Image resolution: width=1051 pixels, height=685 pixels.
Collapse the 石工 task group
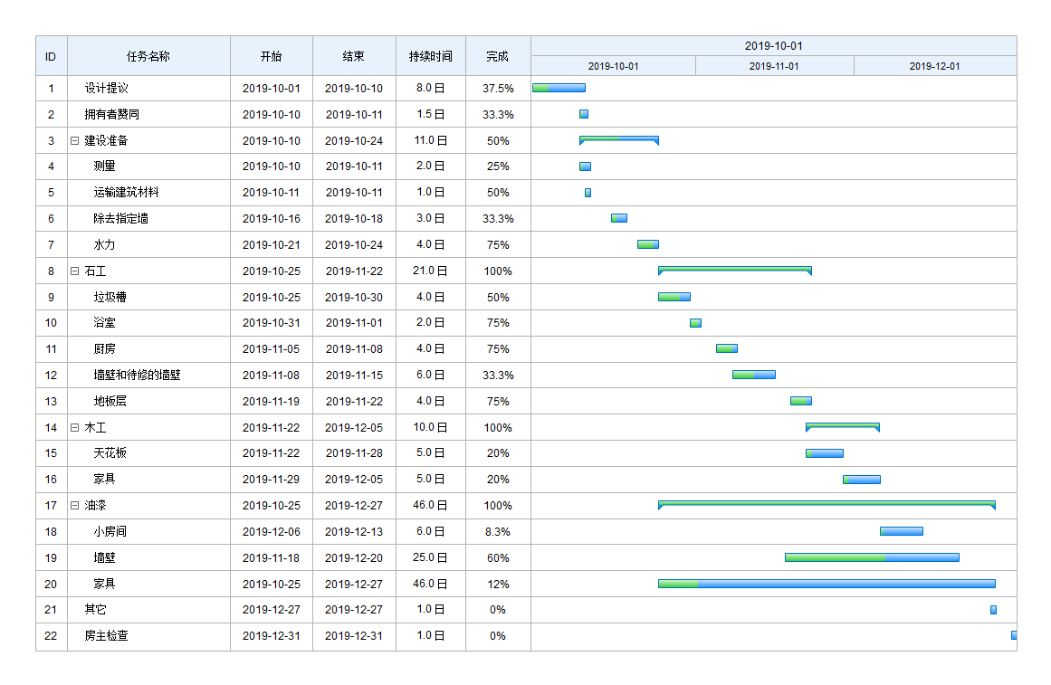pos(75,271)
